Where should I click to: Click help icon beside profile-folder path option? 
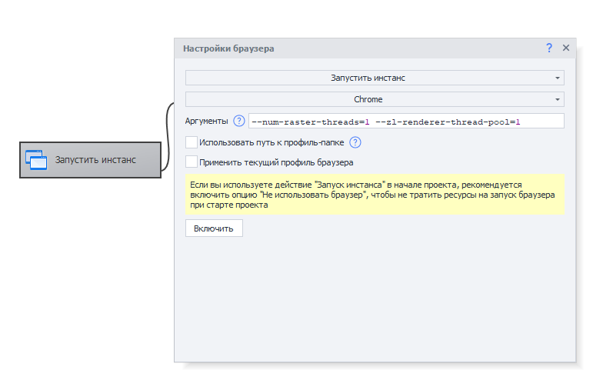click(355, 142)
